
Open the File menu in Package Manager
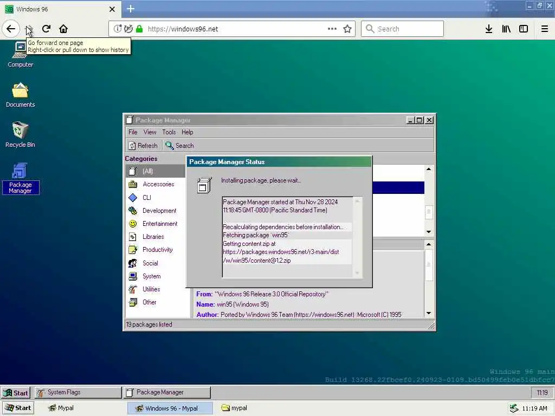click(133, 132)
